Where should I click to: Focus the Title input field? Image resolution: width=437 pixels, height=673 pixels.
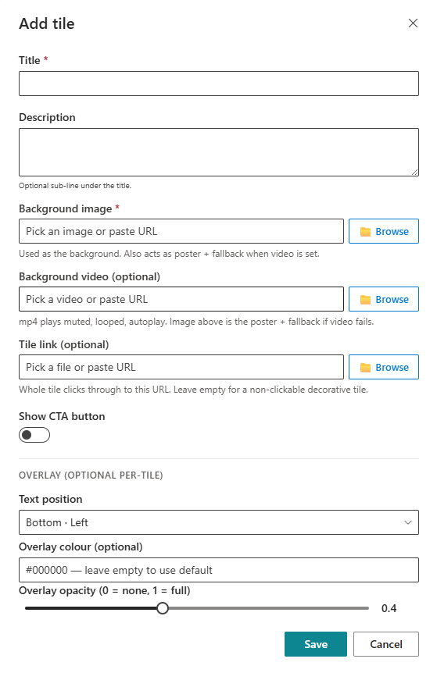tap(219, 84)
